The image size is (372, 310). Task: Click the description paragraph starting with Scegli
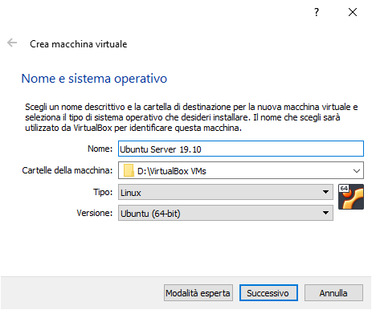click(x=191, y=117)
